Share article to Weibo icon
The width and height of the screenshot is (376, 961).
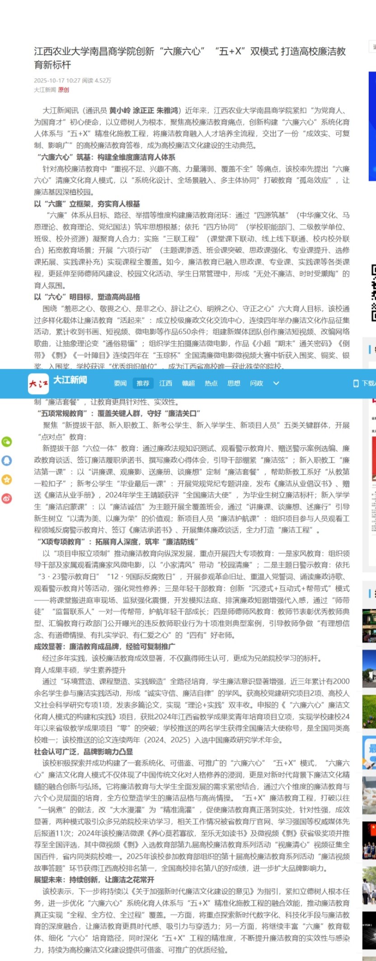(7, 499)
